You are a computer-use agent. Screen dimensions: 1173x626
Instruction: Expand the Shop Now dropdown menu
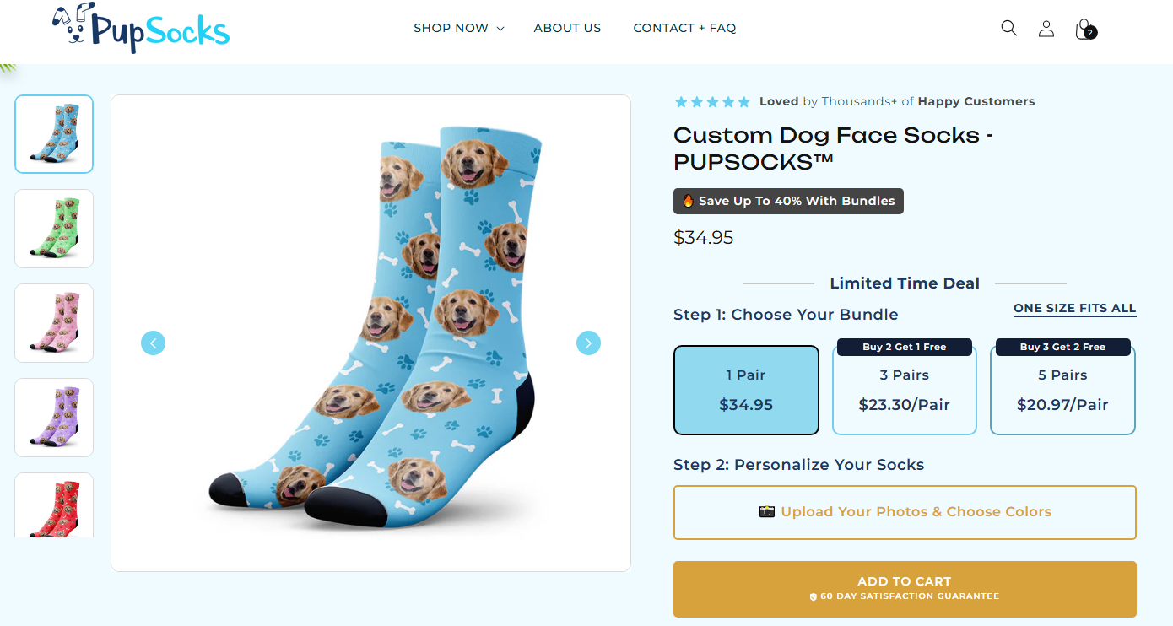tap(458, 28)
